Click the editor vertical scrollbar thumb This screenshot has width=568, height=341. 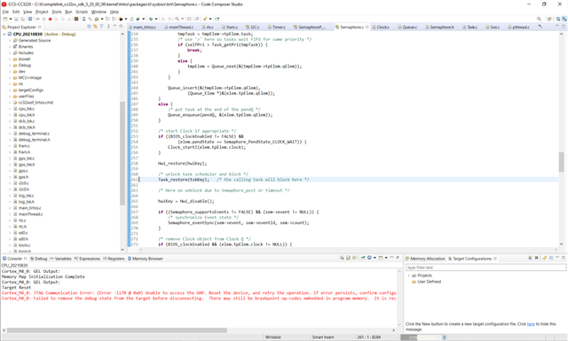click(561, 162)
